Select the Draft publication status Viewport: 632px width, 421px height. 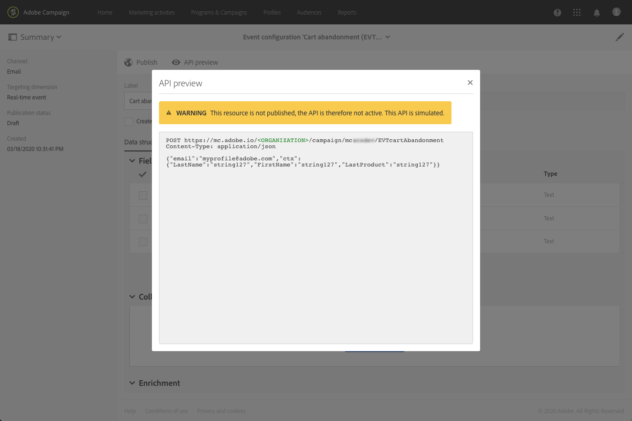(13, 123)
